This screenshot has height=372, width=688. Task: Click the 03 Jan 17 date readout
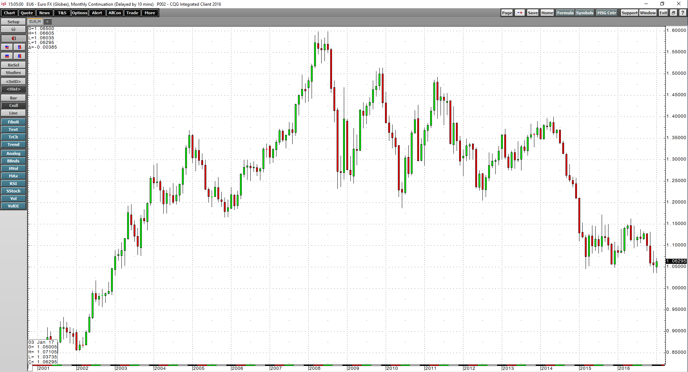(41, 342)
